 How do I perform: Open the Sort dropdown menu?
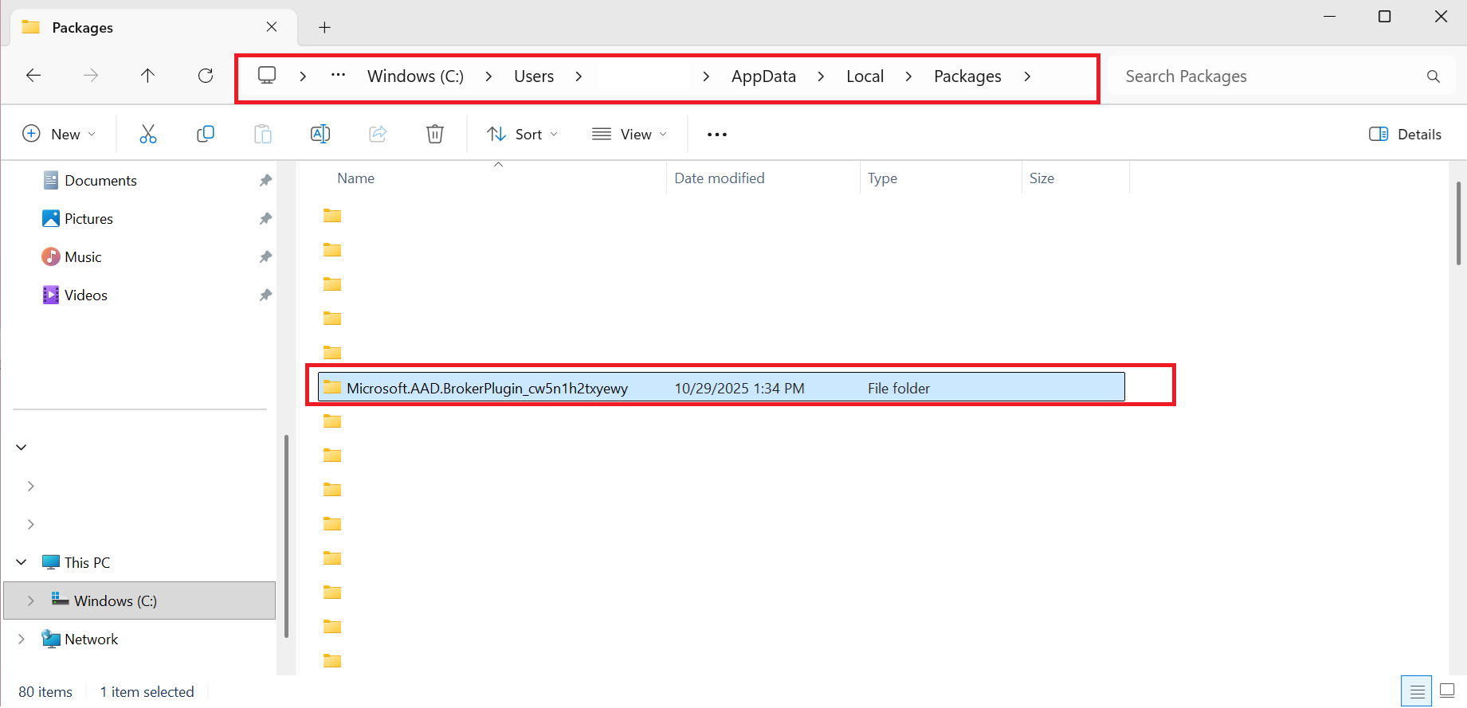pyautogui.click(x=523, y=134)
